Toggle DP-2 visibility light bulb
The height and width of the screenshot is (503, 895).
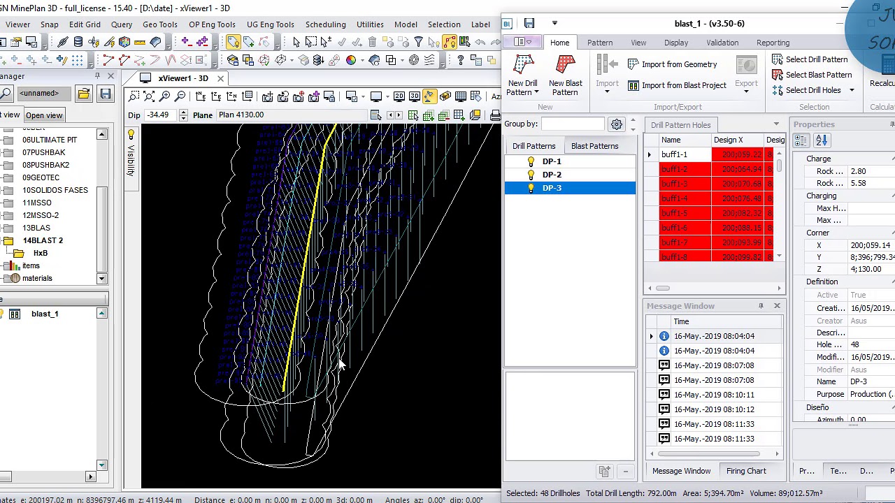tap(531, 175)
